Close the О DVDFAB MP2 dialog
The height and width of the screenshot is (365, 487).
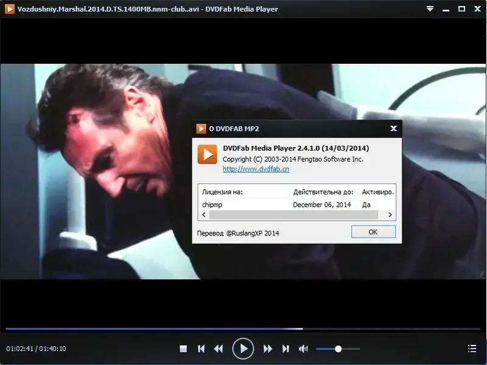click(x=393, y=128)
